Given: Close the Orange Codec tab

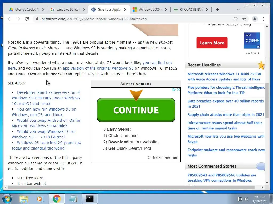Looking at the screenshot, I should point(43,10).
